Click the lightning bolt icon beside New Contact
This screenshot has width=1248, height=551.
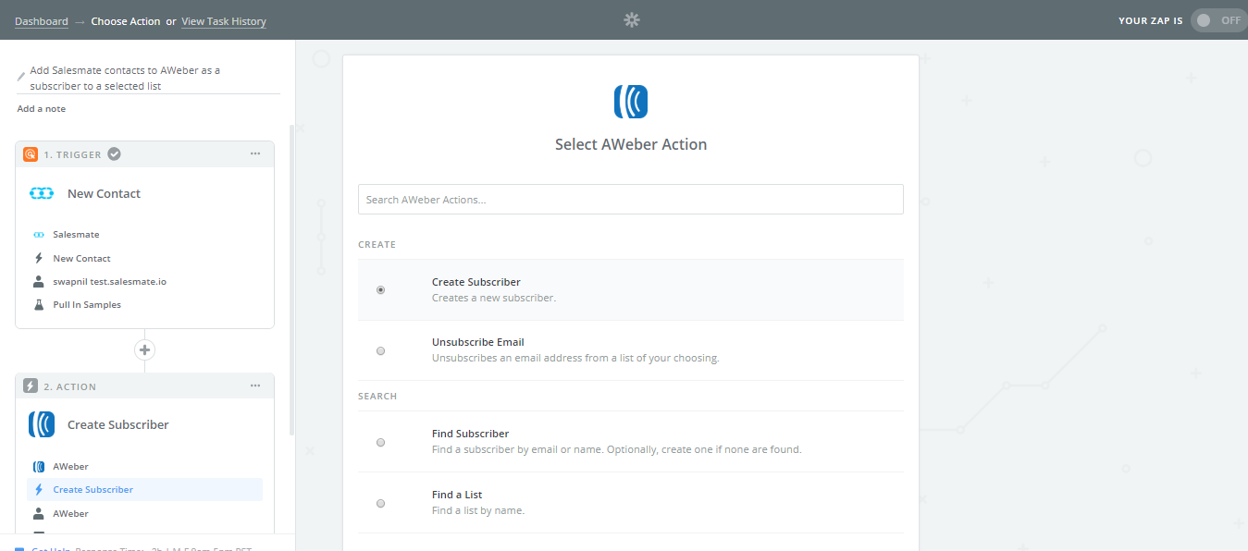tap(39, 258)
